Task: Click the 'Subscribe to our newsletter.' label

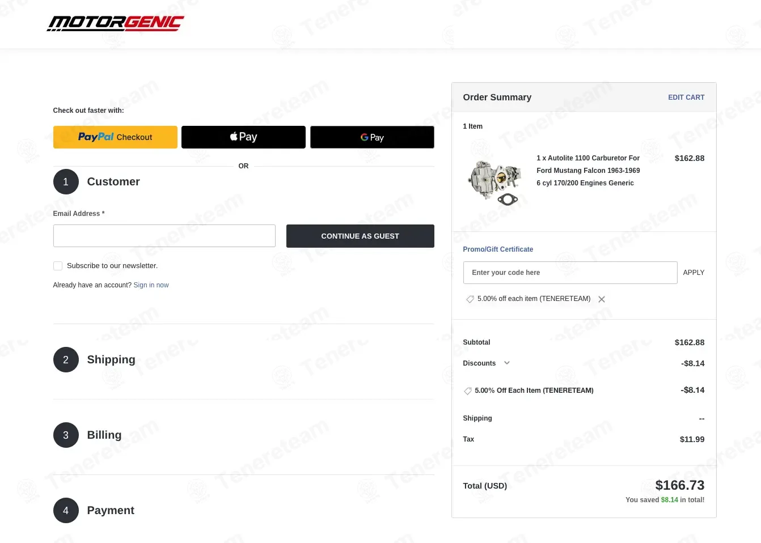Action: pos(112,266)
